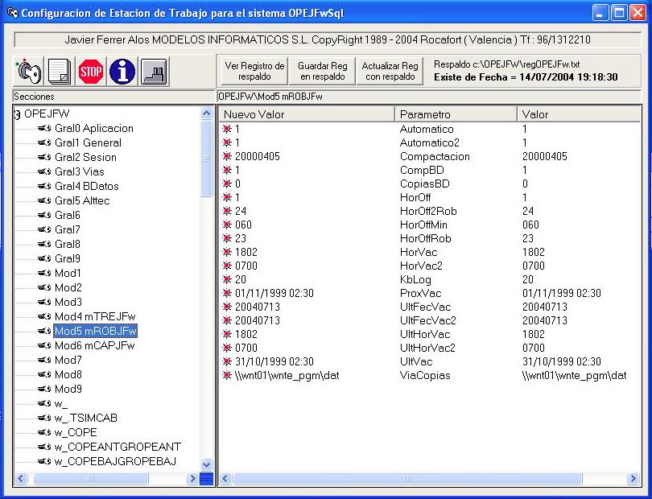
Task: Select the 'HorOff2Rob' parameter
Action: coord(428,211)
